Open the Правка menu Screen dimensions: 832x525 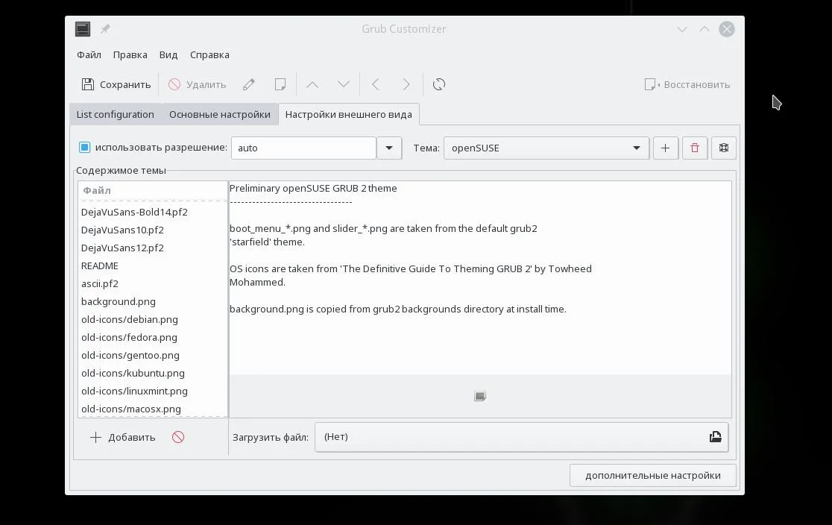coord(130,54)
